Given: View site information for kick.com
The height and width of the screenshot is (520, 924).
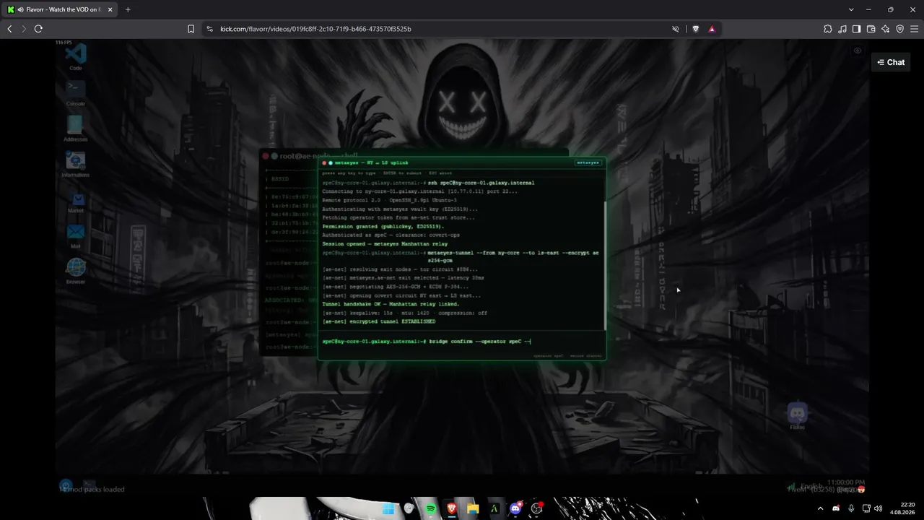Looking at the screenshot, I should click(210, 29).
